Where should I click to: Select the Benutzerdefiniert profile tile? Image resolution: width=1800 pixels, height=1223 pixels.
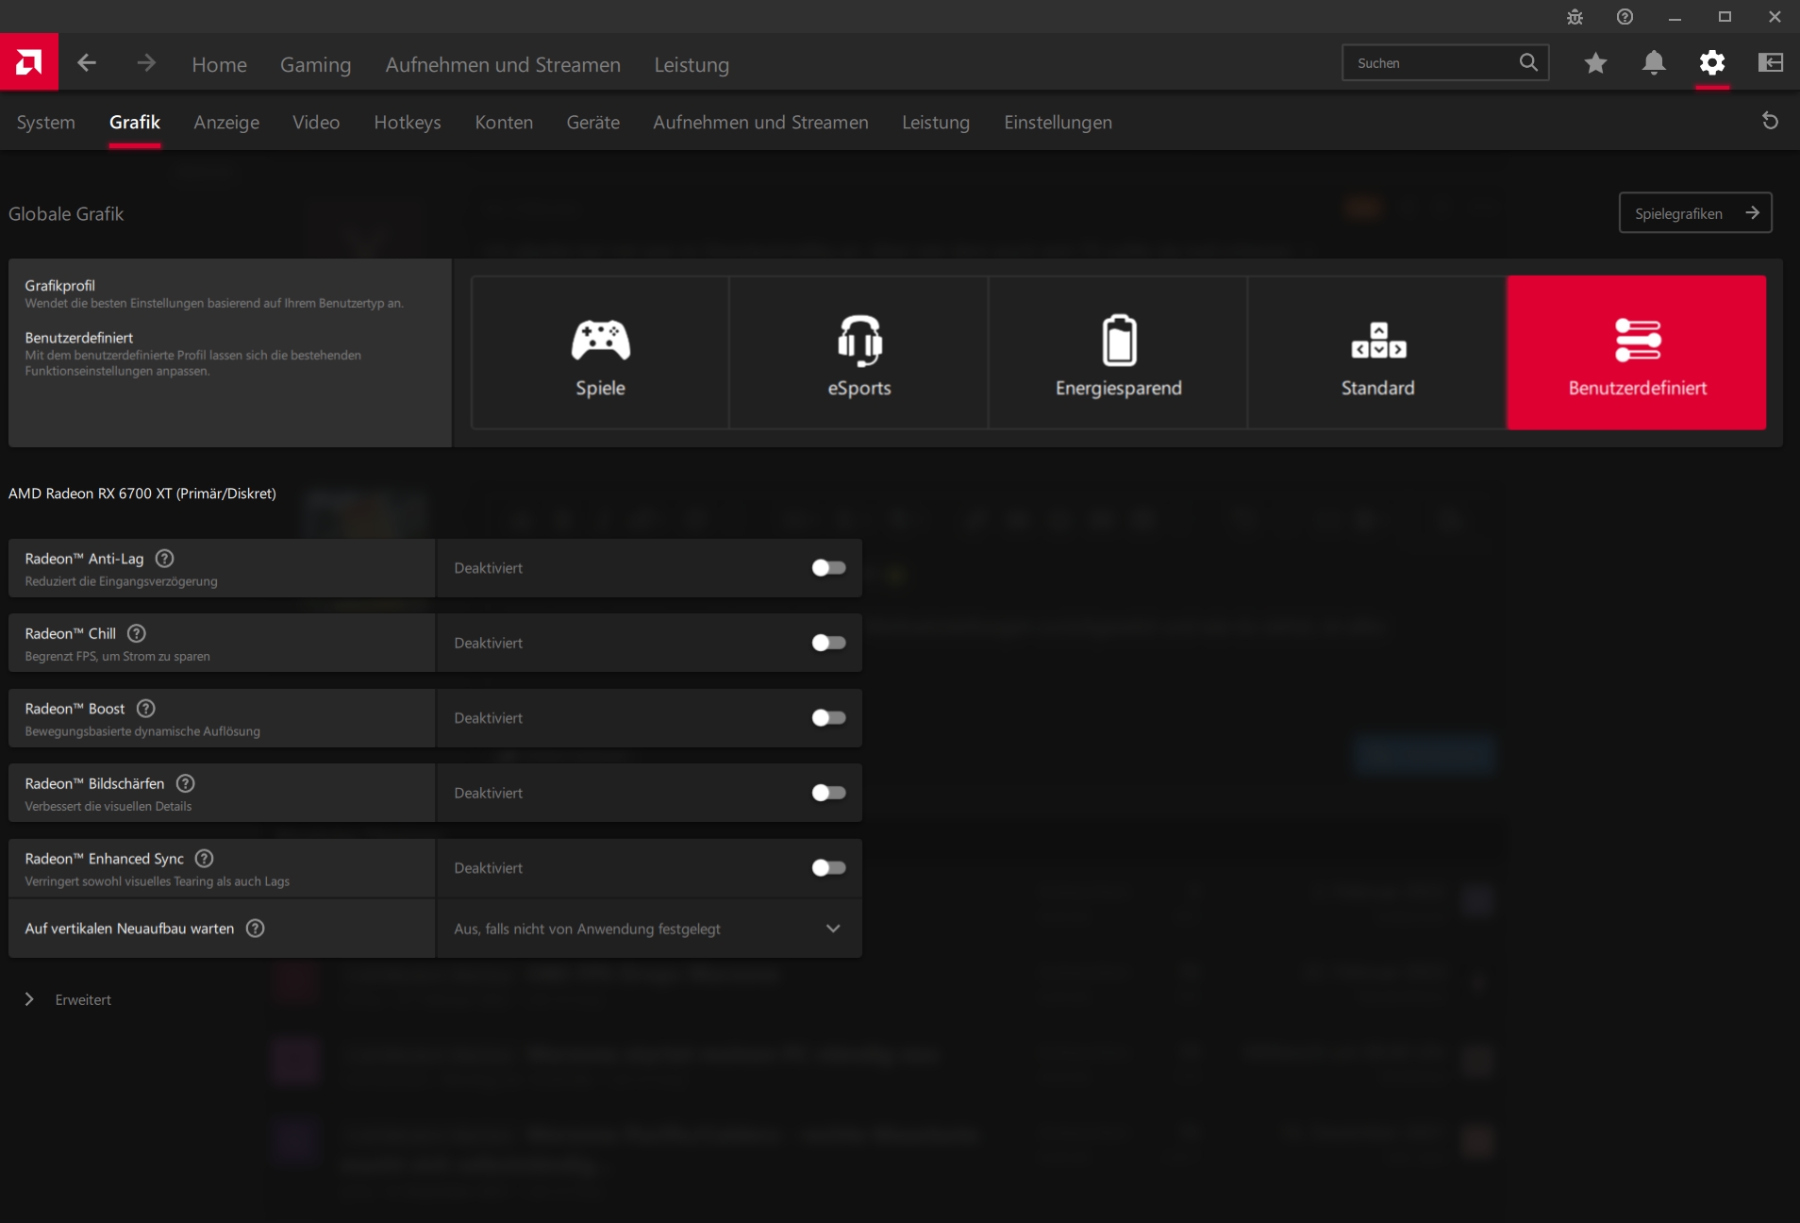(1637, 353)
